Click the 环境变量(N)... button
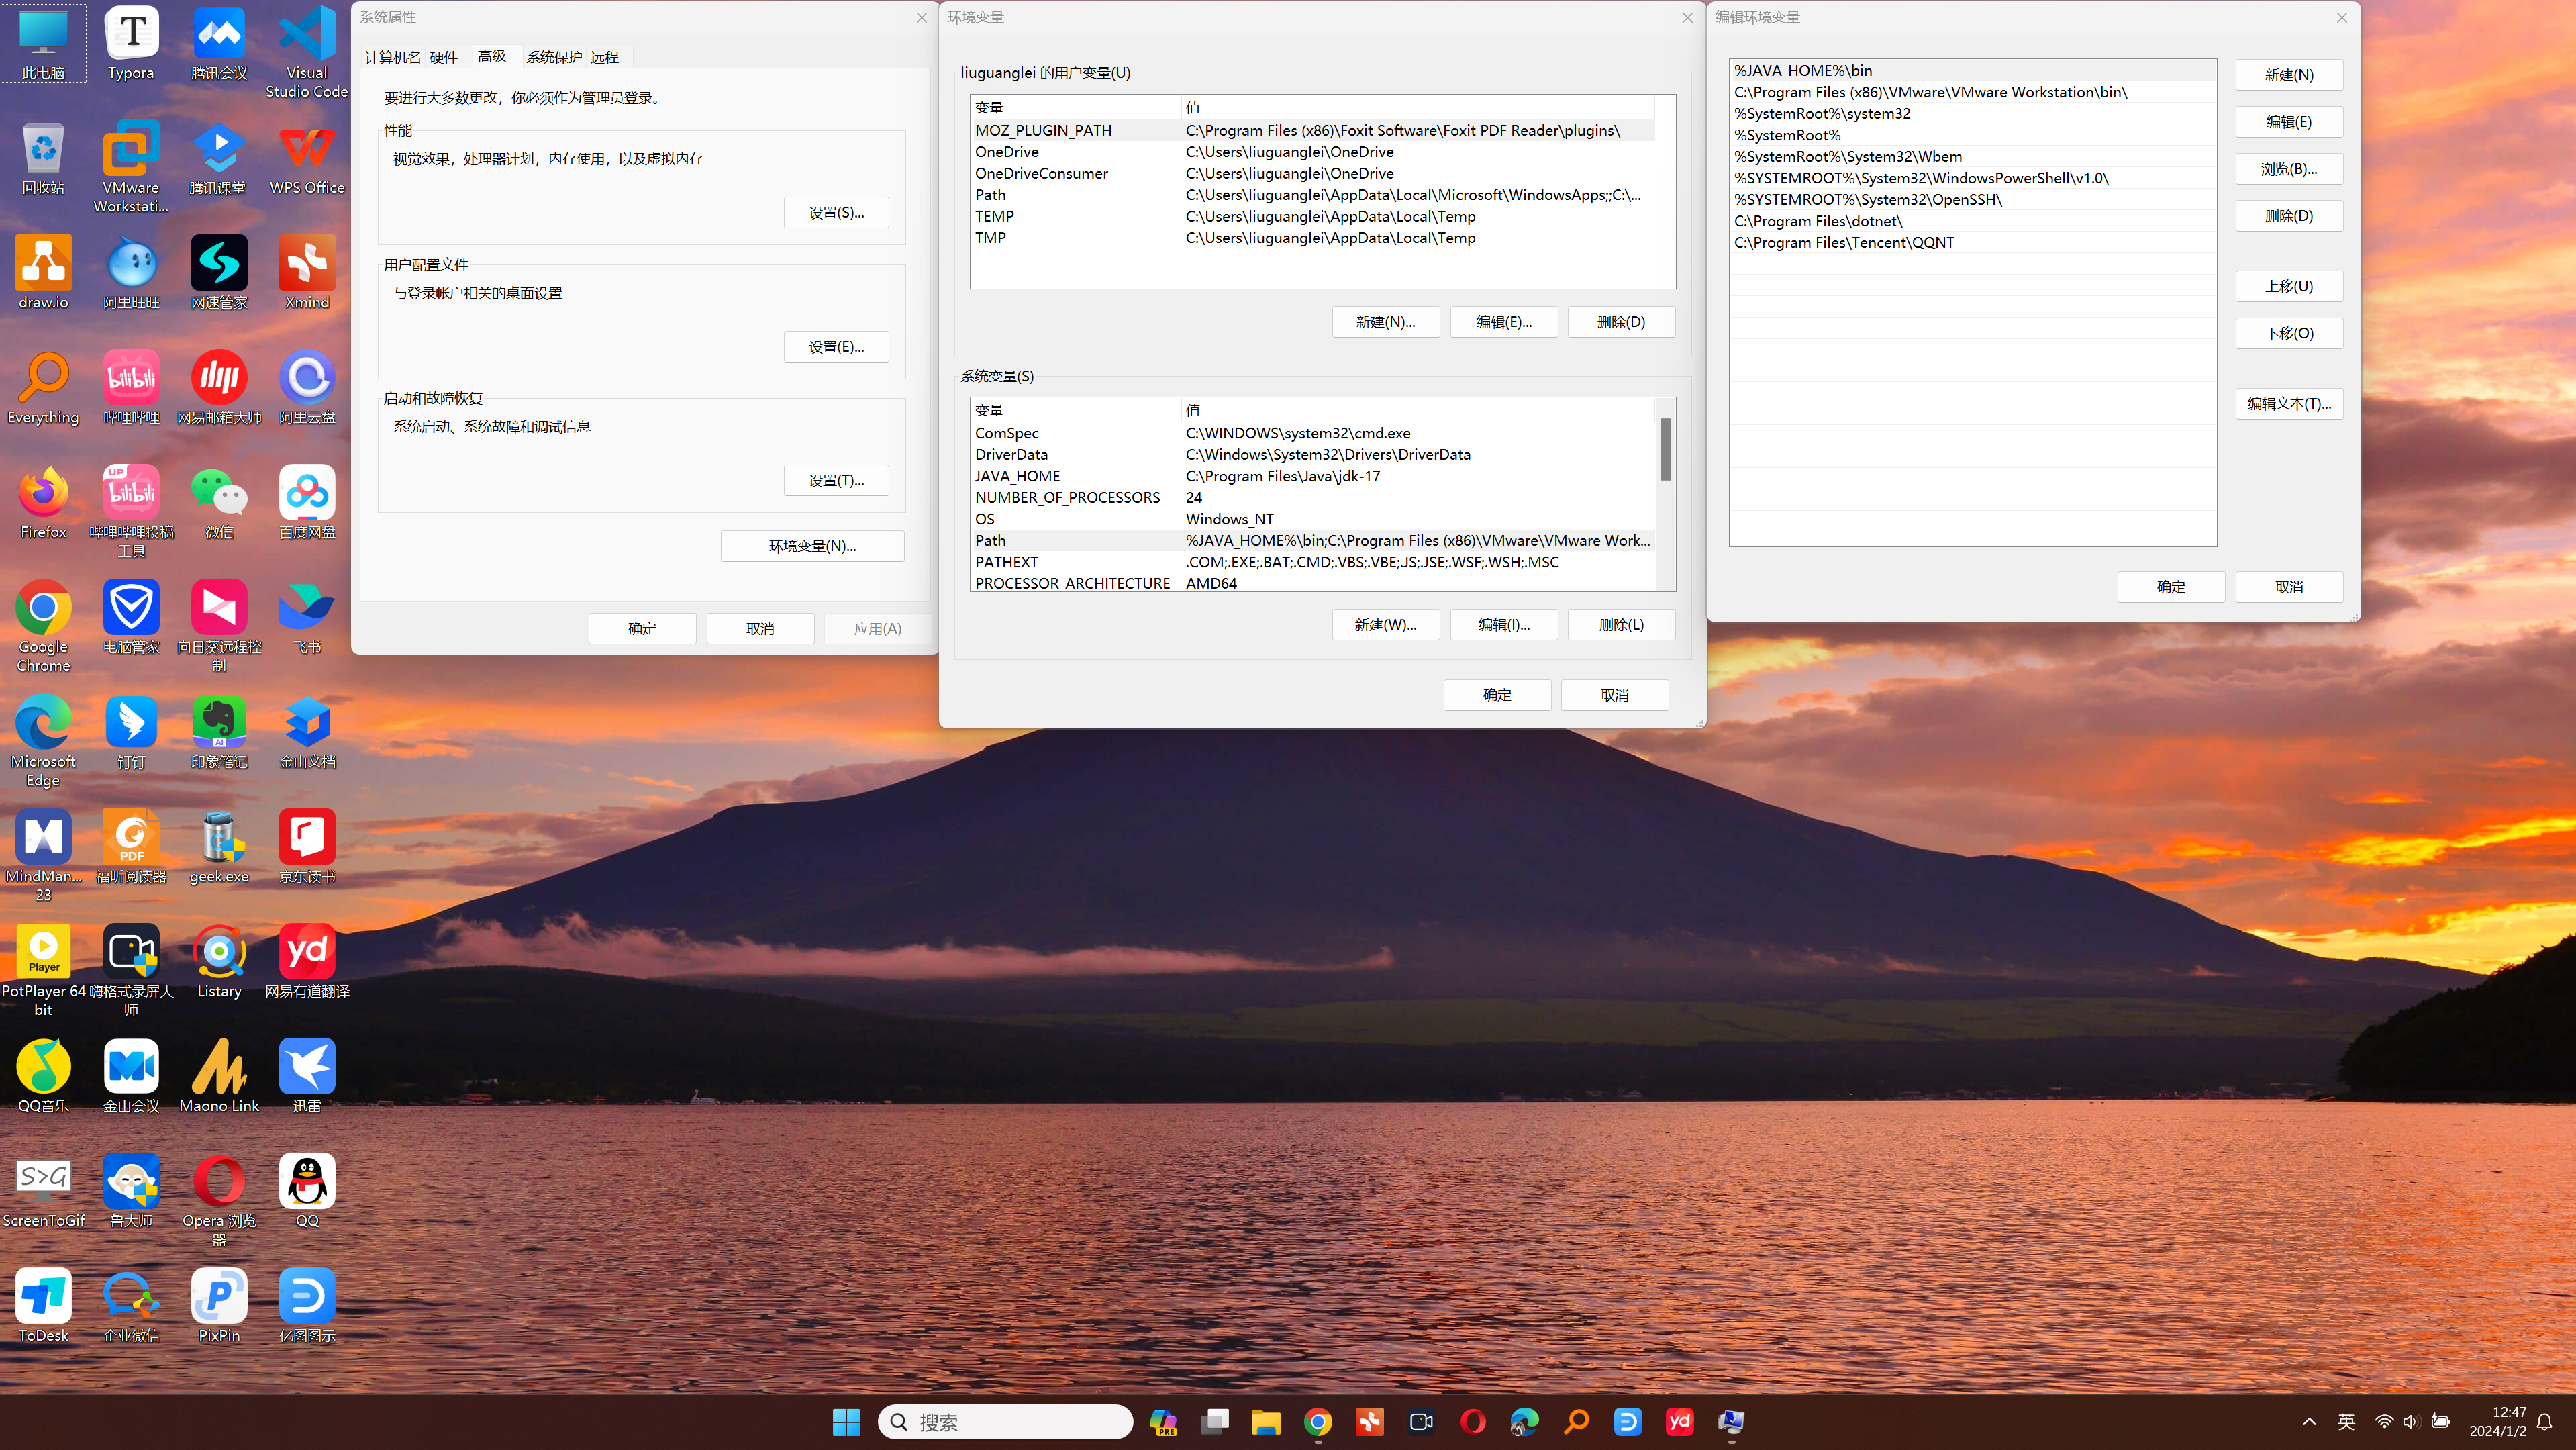The height and width of the screenshot is (1450, 2576). pyautogui.click(x=812, y=546)
